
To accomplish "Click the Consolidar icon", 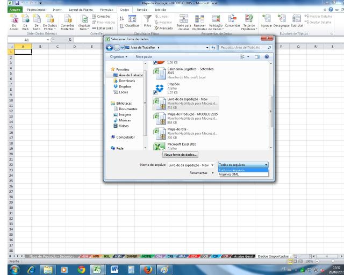I will (232, 21).
